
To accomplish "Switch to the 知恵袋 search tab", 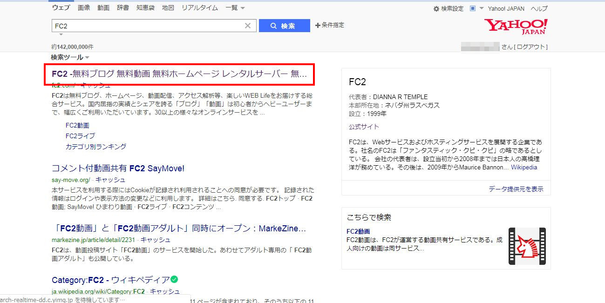I will [x=146, y=8].
